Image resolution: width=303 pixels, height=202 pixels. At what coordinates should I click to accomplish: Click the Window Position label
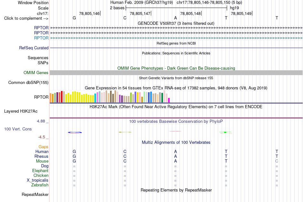click(x=33, y=3)
